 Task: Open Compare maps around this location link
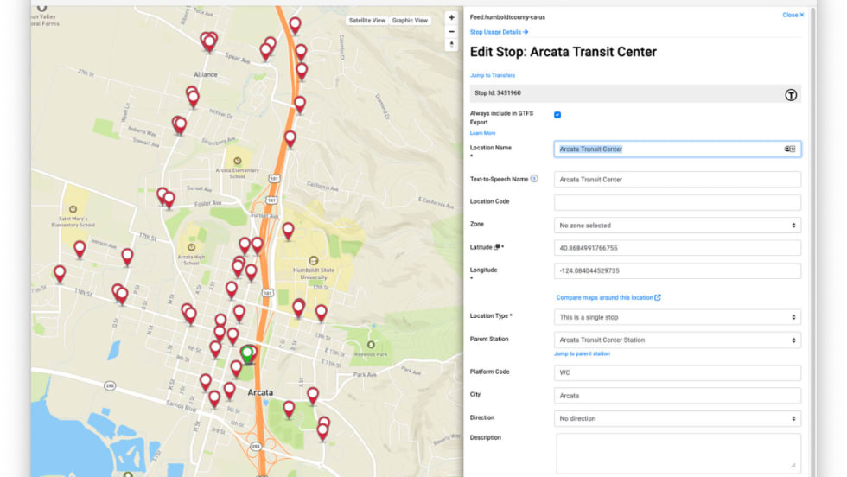(608, 297)
